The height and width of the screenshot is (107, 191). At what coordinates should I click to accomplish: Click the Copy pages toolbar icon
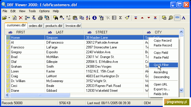pos(82,18)
